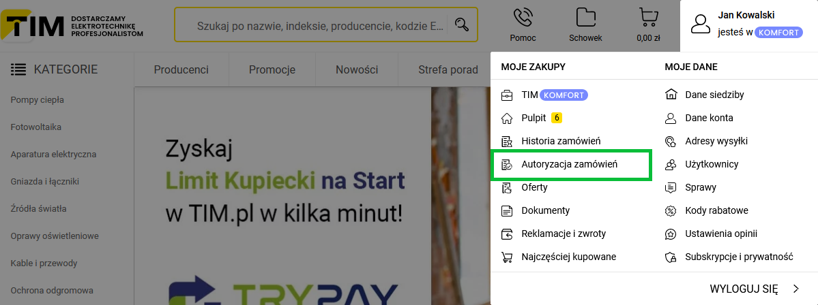Click the Subskrypcje i prywatność shield icon
The height and width of the screenshot is (305, 818).
coord(671,257)
